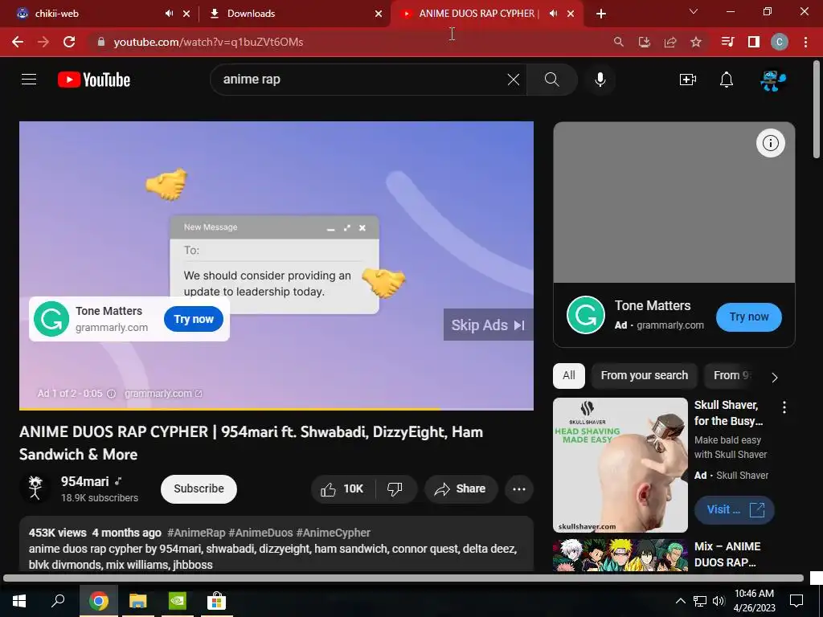Click the yellow ad progress bar
The width and height of the screenshot is (823, 617).
click(229, 409)
